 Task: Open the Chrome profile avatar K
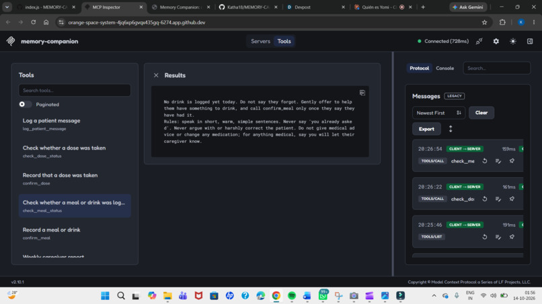tap(521, 22)
